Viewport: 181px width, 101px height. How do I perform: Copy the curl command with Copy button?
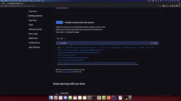click(x=154, y=43)
